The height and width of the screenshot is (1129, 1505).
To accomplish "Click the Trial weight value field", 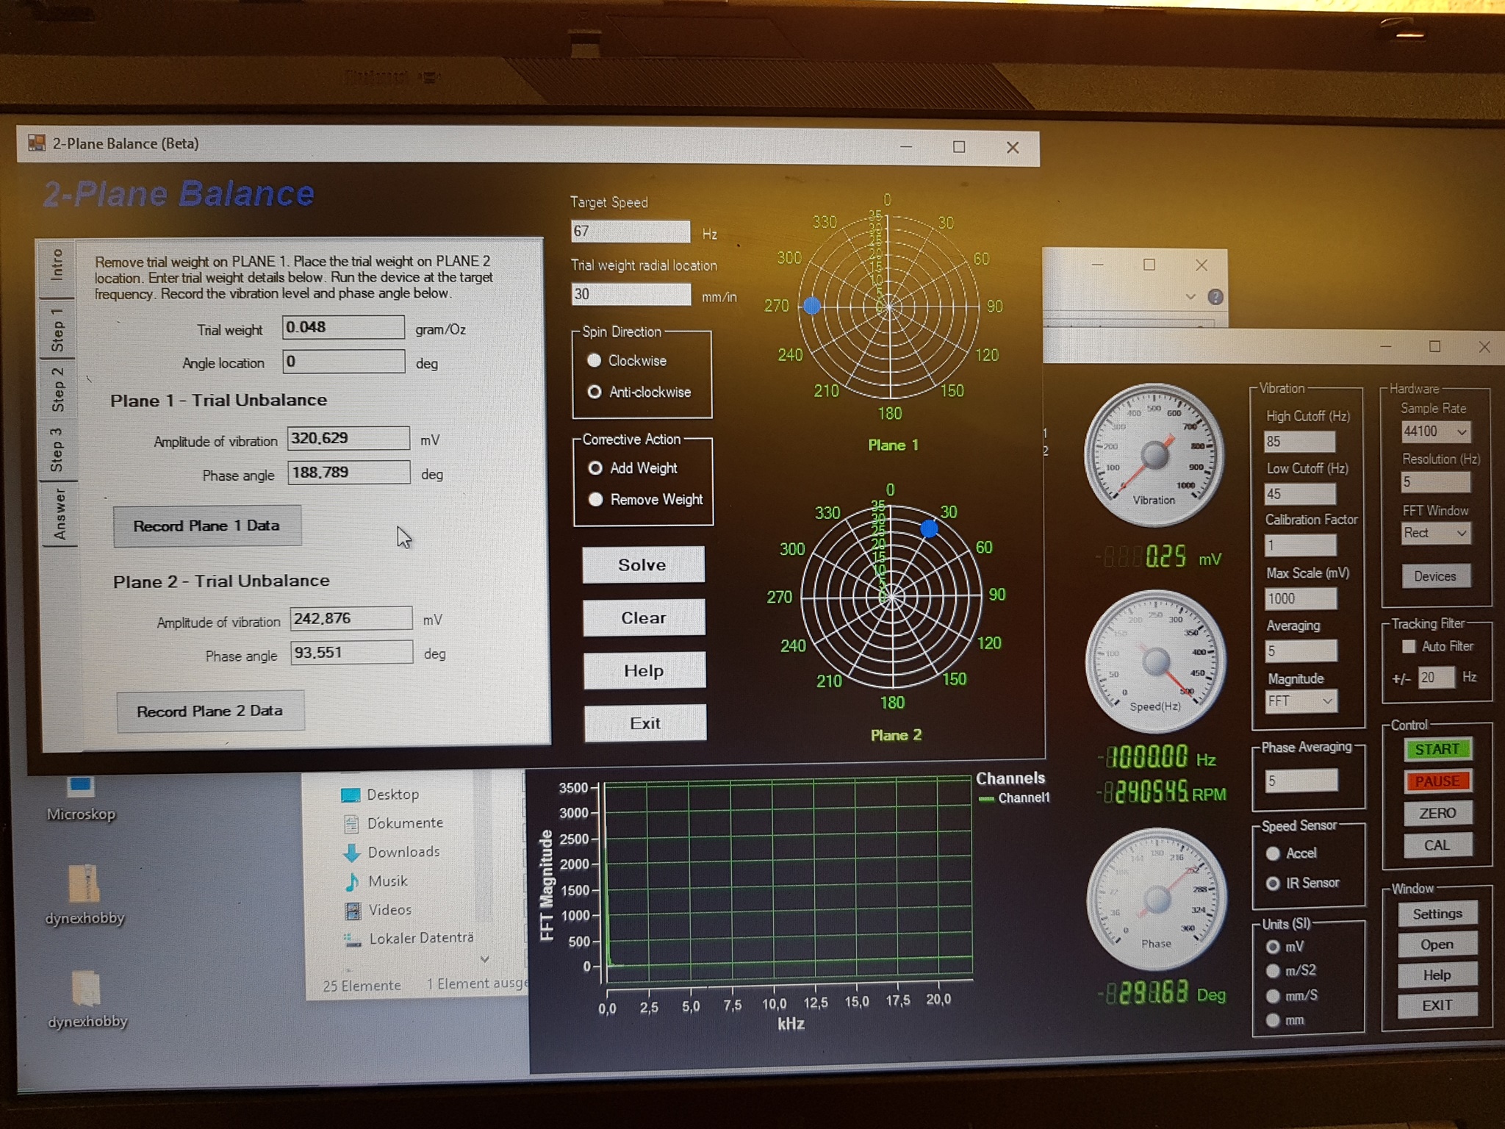I will pyautogui.click(x=343, y=327).
